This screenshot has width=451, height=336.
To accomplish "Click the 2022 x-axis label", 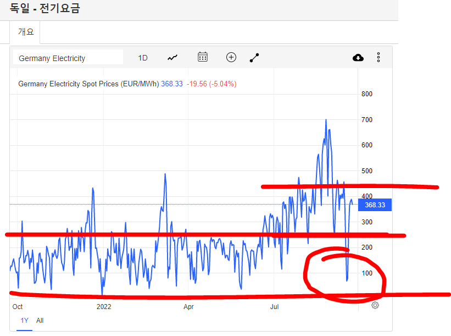I will coord(104,307).
